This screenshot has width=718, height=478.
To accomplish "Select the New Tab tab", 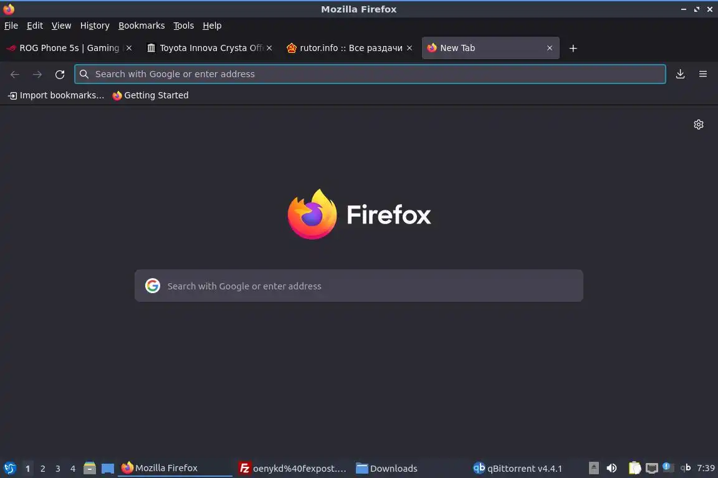I will point(491,48).
